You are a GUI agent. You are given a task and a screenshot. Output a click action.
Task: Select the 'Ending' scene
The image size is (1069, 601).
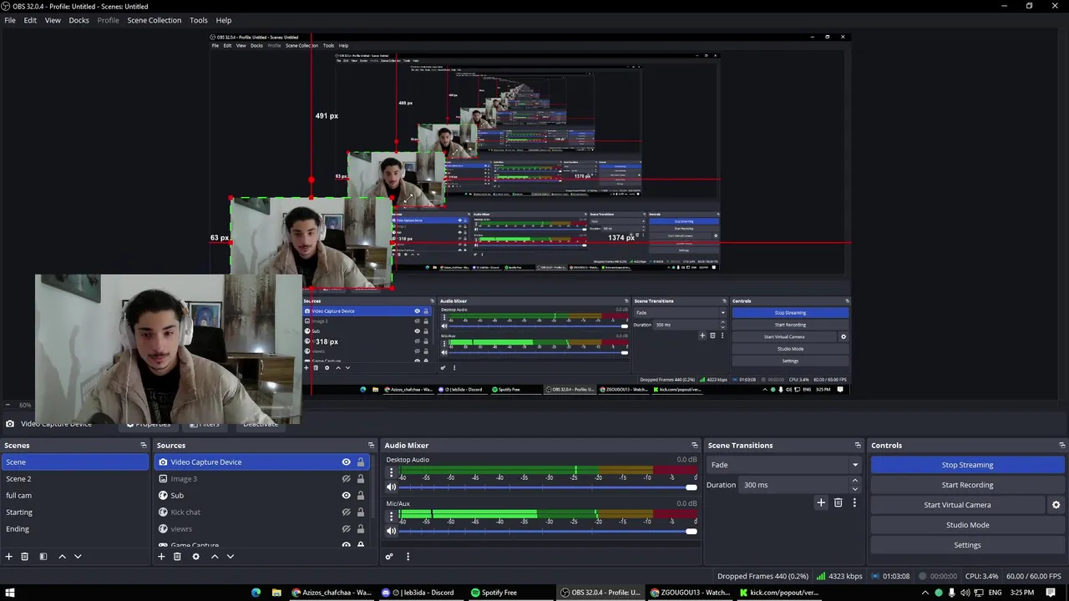pos(74,529)
